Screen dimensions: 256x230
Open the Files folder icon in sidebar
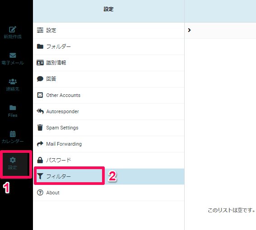click(13, 108)
